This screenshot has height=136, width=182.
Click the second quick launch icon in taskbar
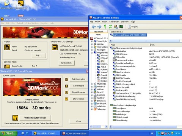(27, 133)
